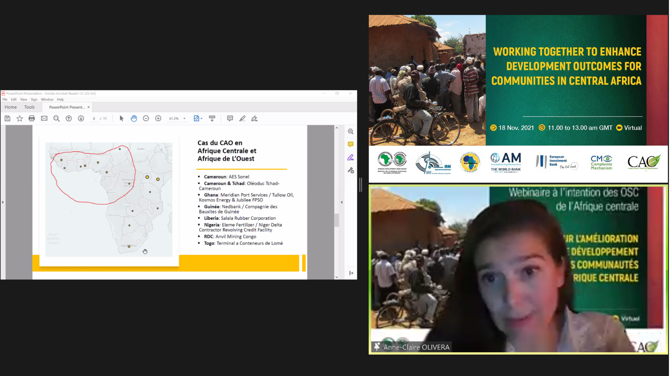The width and height of the screenshot is (670, 376).
Task: Switch to the Home tab
Action: (x=11, y=107)
